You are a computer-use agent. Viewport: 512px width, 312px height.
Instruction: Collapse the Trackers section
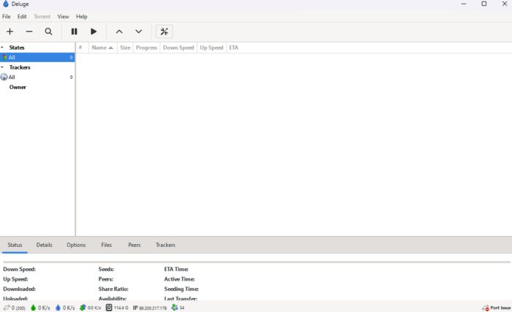(2, 67)
